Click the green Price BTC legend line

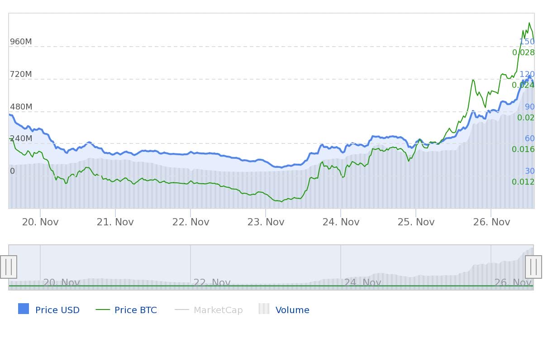pos(103,310)
